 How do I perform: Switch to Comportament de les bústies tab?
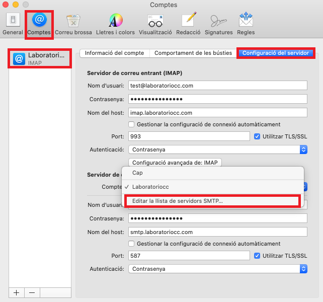pos(193,53)
